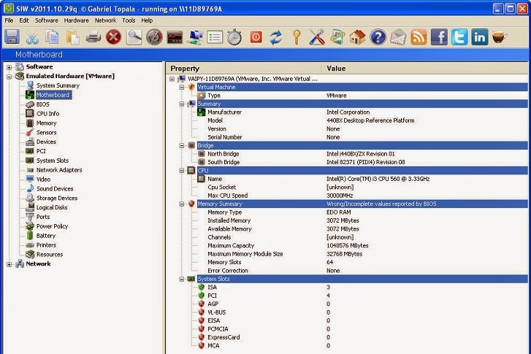This screenshot has width=531, height=354.
Task: Select the ExpressCard slot row
Action: (362, 337)
